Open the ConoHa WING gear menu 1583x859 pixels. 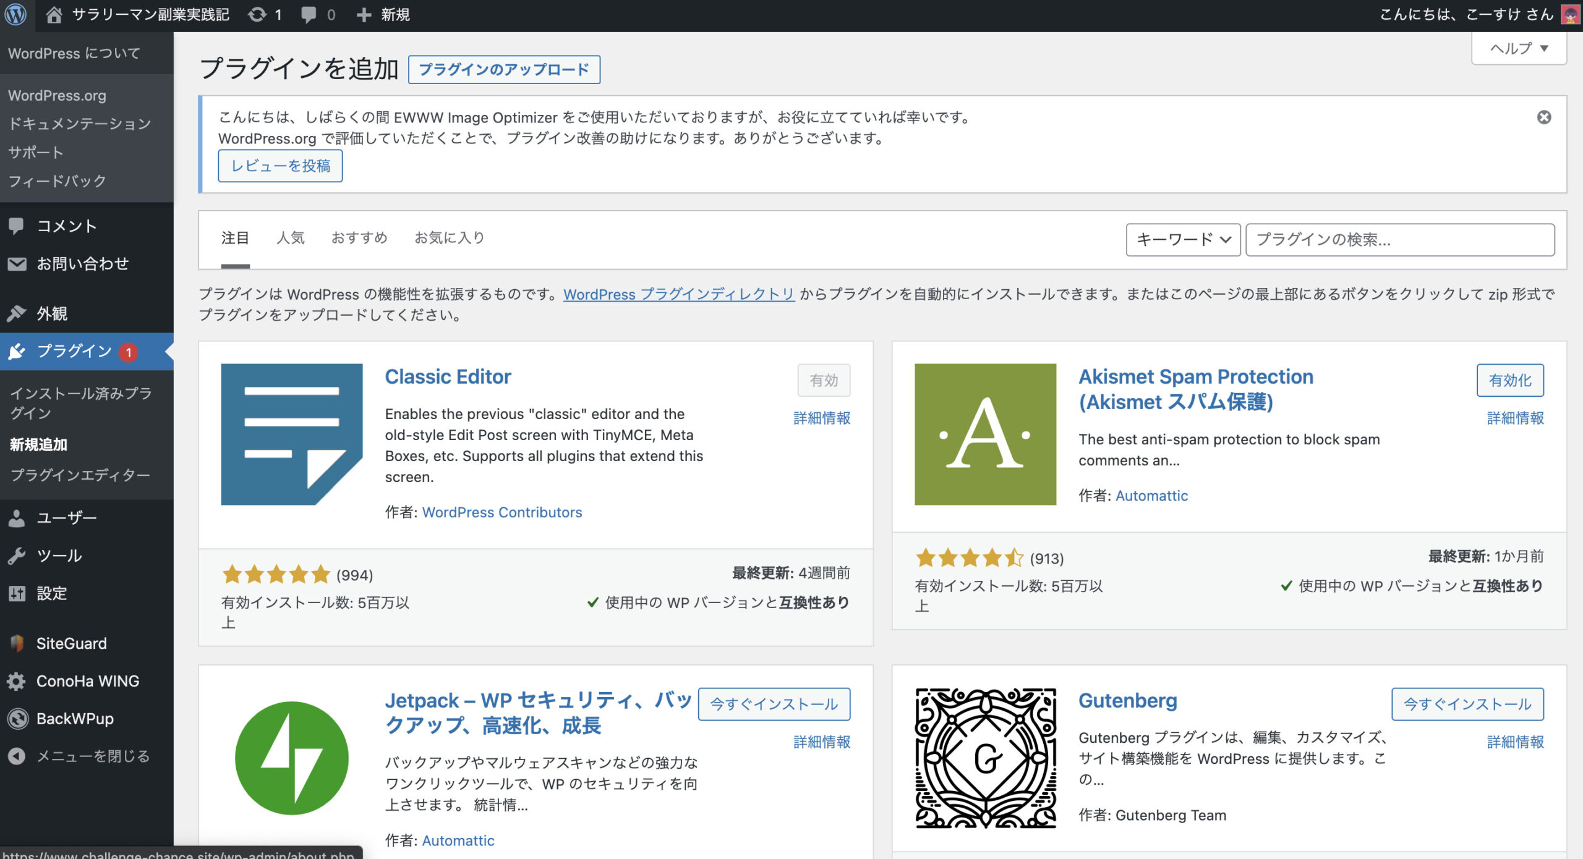click(87, 681)
